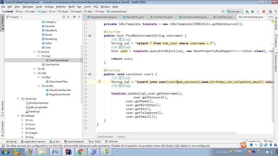
Task: Switch to UserServiceImpl.java tab
Action: 194,17
